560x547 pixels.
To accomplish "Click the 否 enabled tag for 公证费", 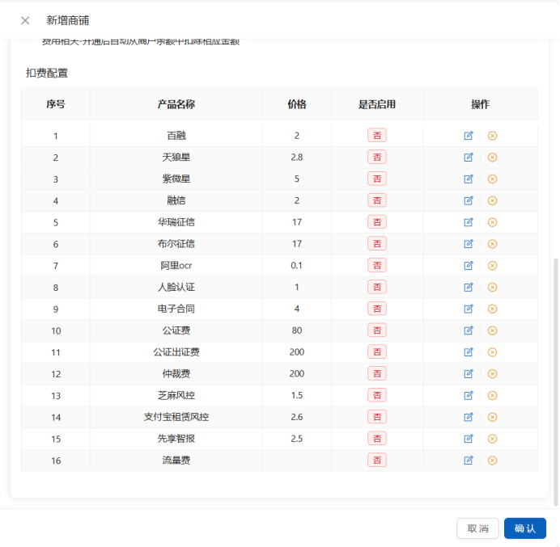I will [x=377, y=330].
